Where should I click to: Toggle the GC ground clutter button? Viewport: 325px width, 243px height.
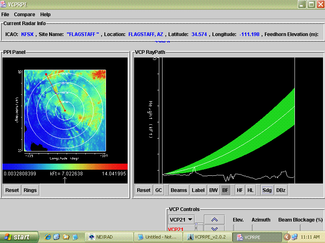point(159,190)
